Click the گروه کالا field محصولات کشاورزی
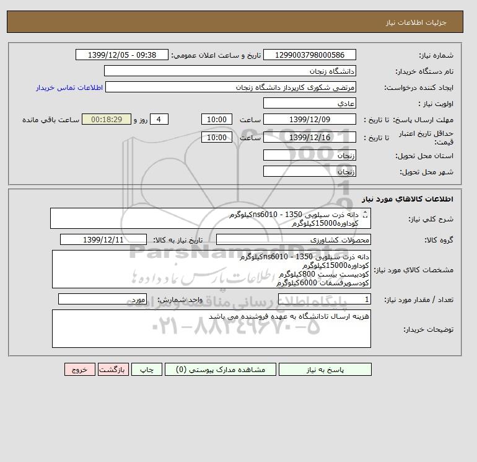The height and width of the screenshot is (462, 477). pos(293,239)
